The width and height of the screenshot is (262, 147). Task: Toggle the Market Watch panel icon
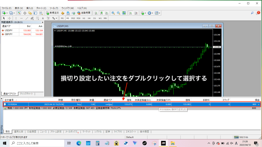tap(19, 13)
